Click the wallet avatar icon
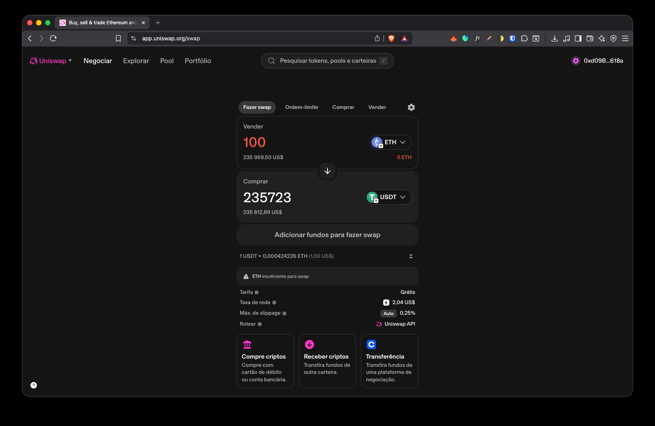 coord(575,61)
